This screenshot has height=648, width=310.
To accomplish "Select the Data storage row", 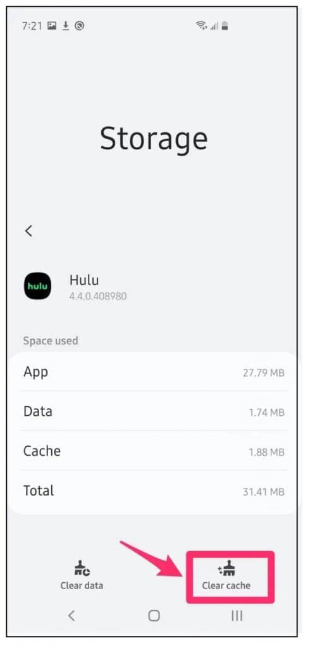I will (154, 411).
